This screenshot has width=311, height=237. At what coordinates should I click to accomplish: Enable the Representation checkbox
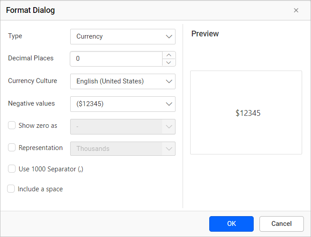[12, 148]
